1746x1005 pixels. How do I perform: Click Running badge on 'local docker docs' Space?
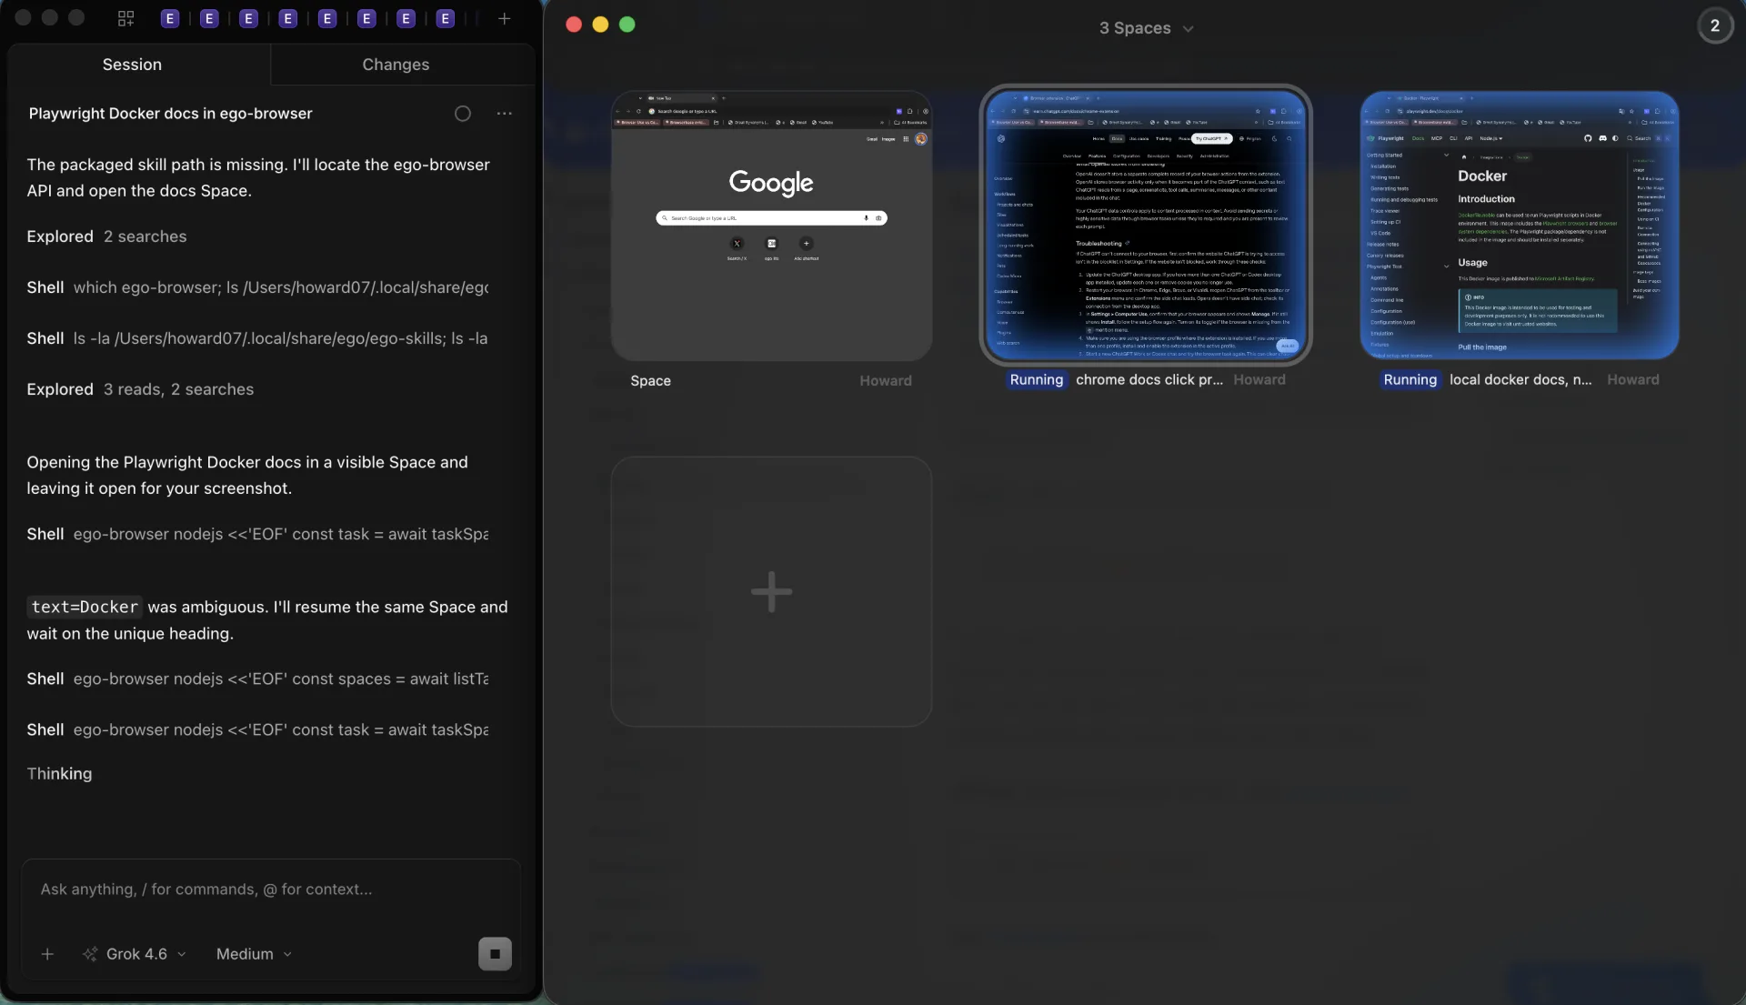pyautogui.click(x=1410, y=380)
